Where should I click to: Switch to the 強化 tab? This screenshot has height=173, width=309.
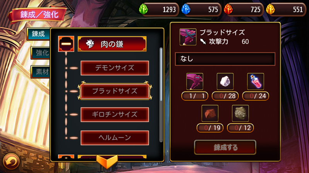coord(41,53)
